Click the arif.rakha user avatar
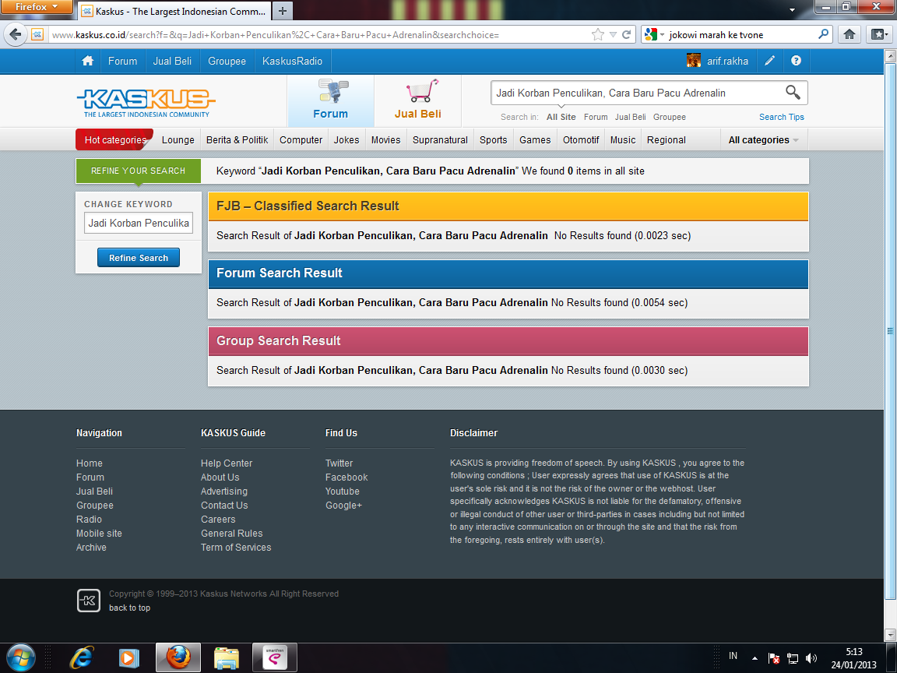The height and width of the screenshot is (673, 897). pos(693,61)
